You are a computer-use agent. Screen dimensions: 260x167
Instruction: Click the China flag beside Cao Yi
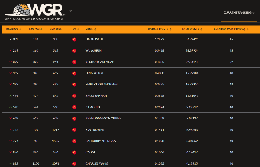point(74,153)
